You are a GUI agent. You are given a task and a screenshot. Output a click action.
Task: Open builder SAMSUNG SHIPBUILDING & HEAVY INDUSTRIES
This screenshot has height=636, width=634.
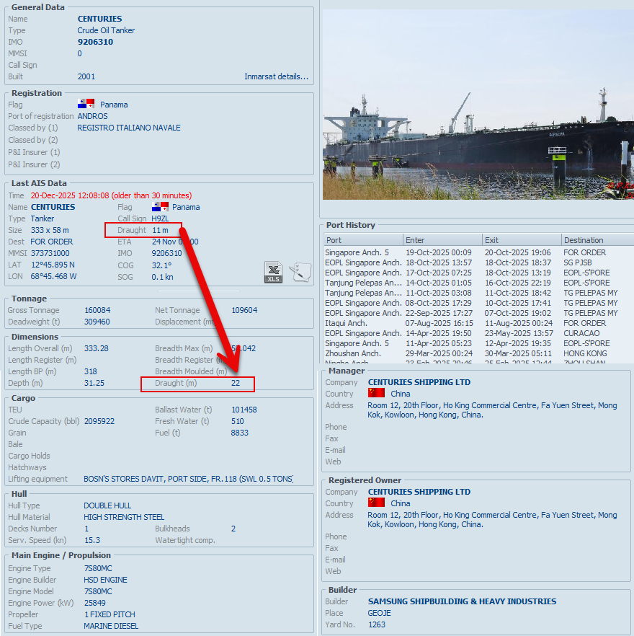point(462,601)
